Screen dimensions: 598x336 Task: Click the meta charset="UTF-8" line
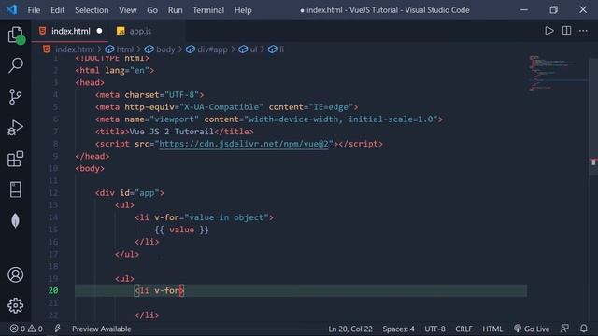[x=149, y=95]
